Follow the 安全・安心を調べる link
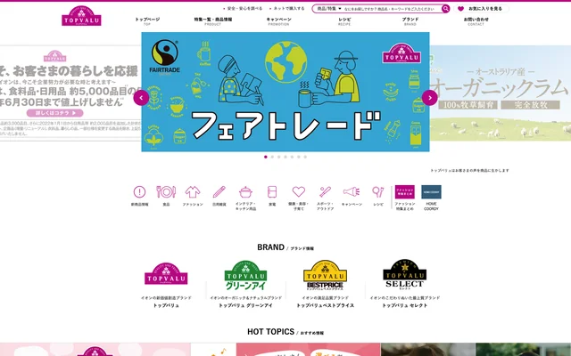 [x=244, y=8]
